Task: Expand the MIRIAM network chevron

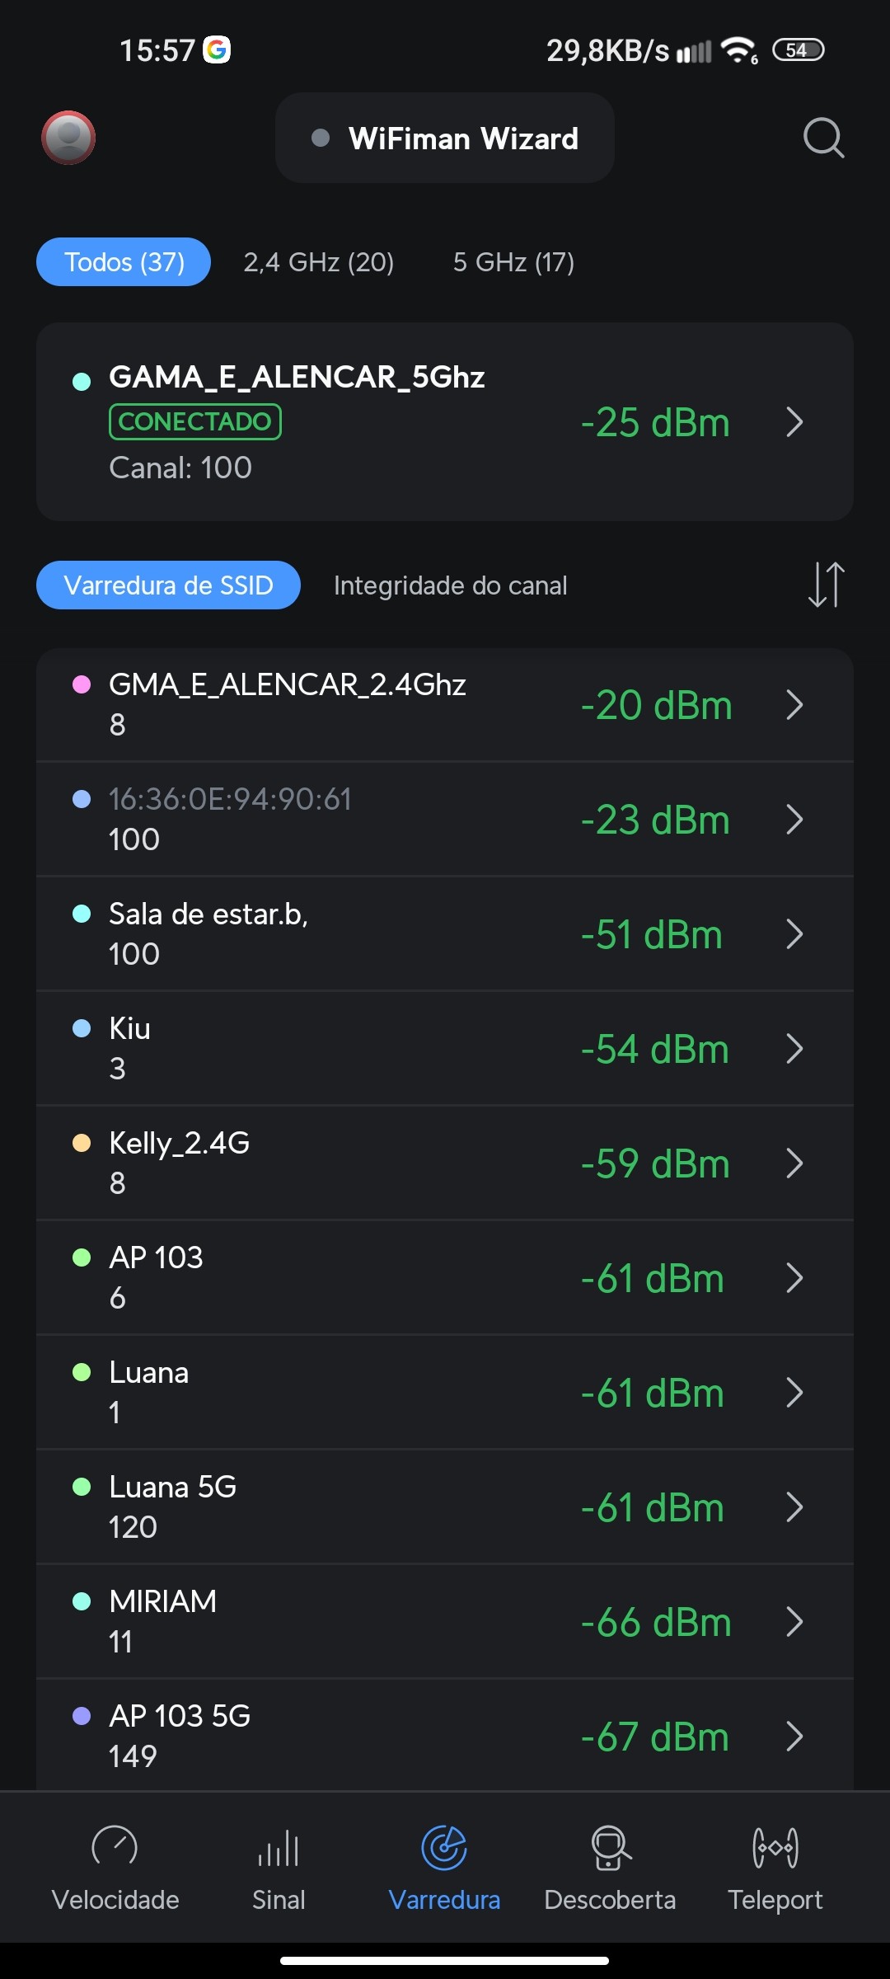Action: [x=794, y=1622]
